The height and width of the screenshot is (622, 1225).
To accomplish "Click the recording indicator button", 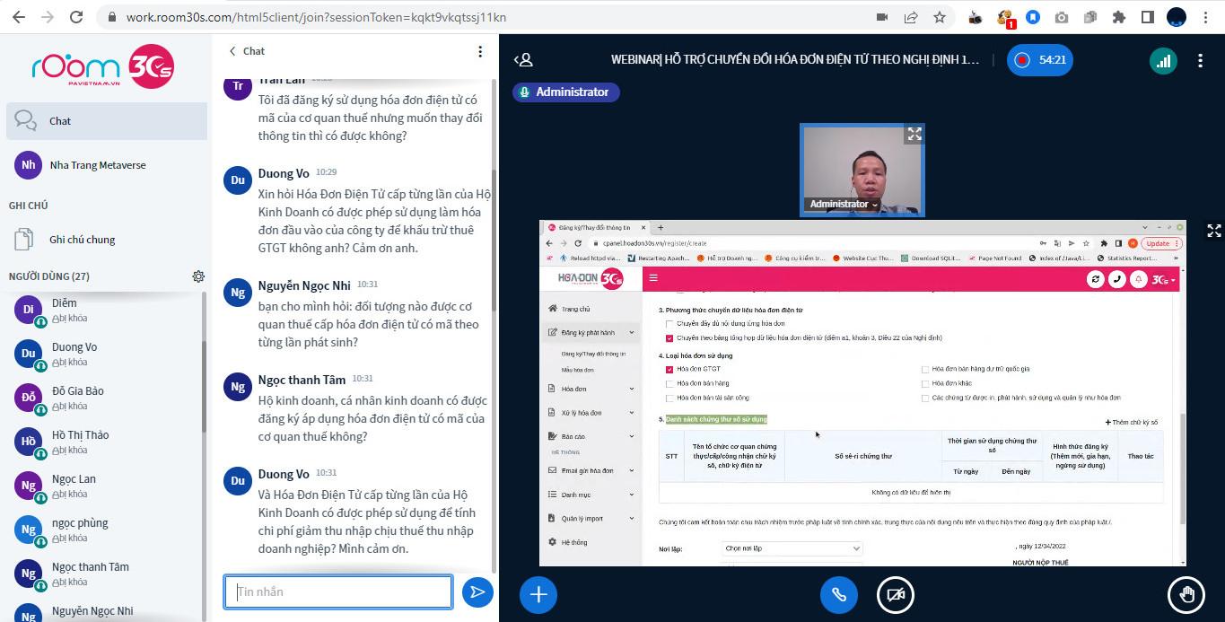I will click(1039, 60).
